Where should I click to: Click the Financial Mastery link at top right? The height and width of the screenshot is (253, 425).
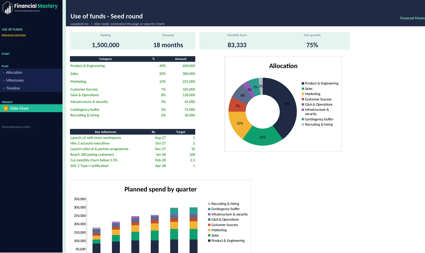click(412, 18)
